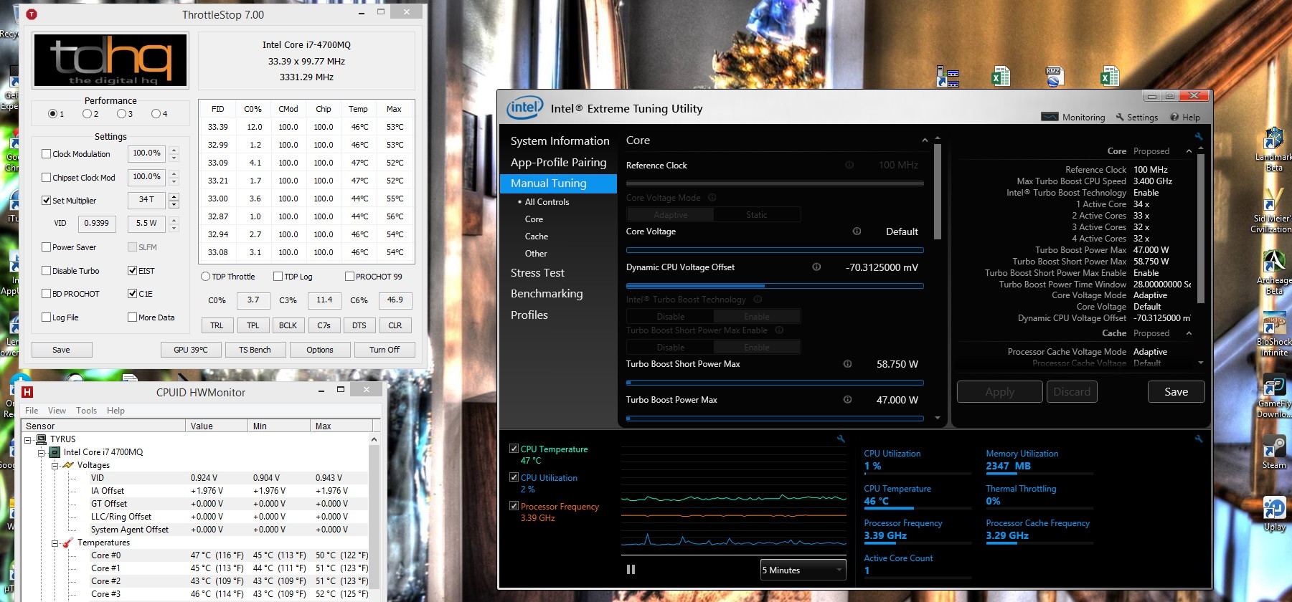
Task: Click the Clock Modulation percentage stepper arrows
Action: 174,154
